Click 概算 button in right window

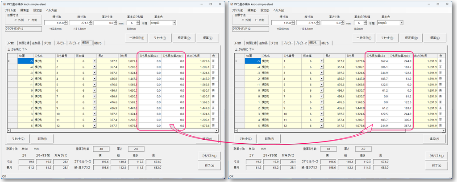(435, 38)
